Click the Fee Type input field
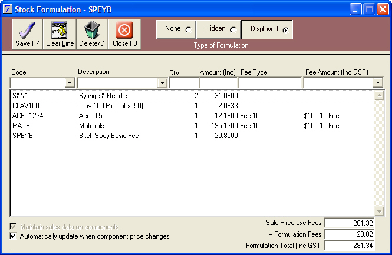 click(x=270, y=83)
